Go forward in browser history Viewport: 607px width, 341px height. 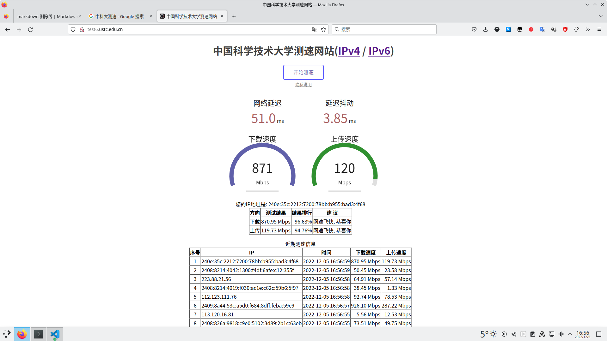point(19,29)
